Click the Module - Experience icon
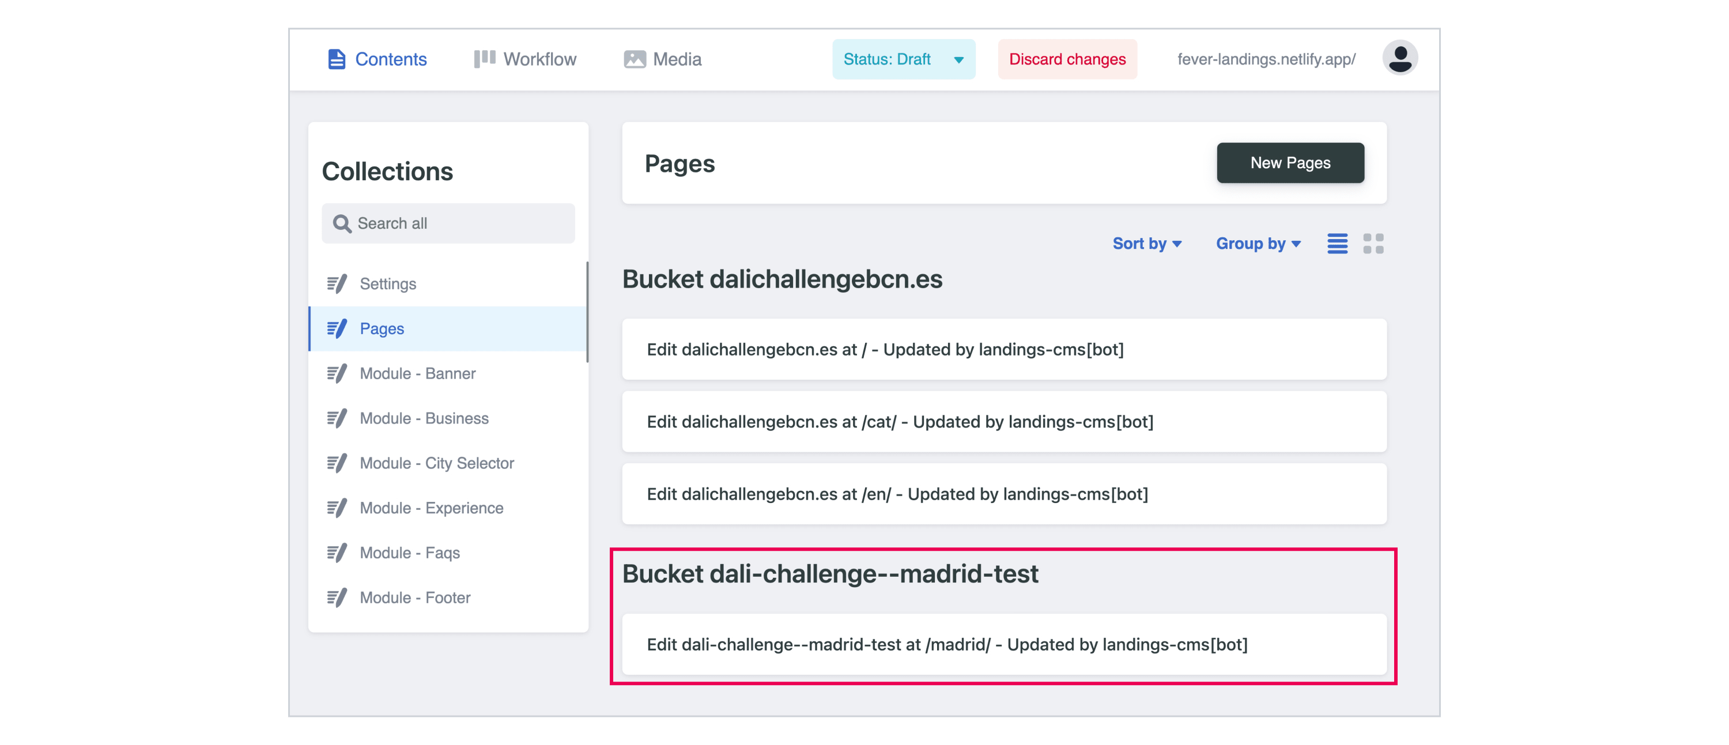The width and height of the screenshot is (1729, 745). tap(337, 508)
